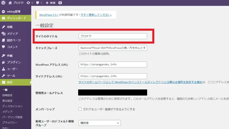The height and width of the screenshot is (129, 229).
Task: Open the プロテク site home icon
Action: pos(11,3)
